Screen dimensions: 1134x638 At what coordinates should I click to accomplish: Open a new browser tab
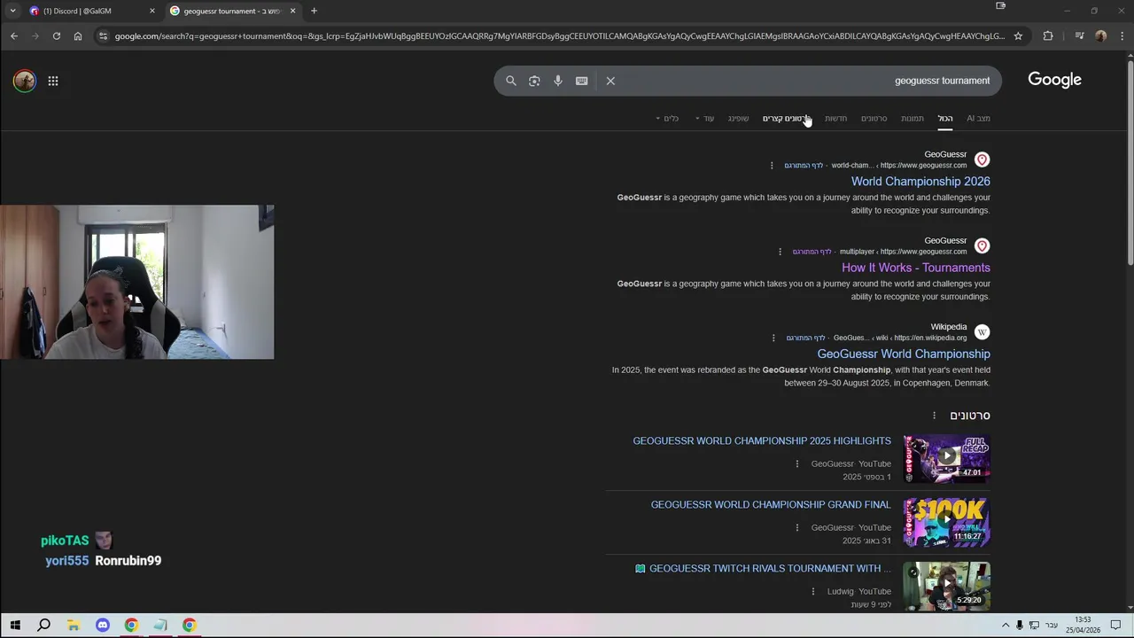pyautogui.click(x=314, y=11)
